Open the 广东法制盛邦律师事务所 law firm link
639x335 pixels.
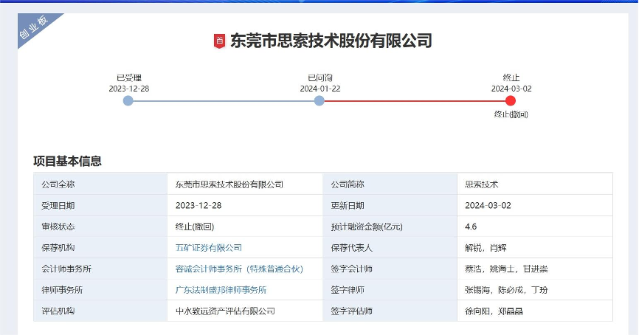pyautogui.click(x=221, y=290)
